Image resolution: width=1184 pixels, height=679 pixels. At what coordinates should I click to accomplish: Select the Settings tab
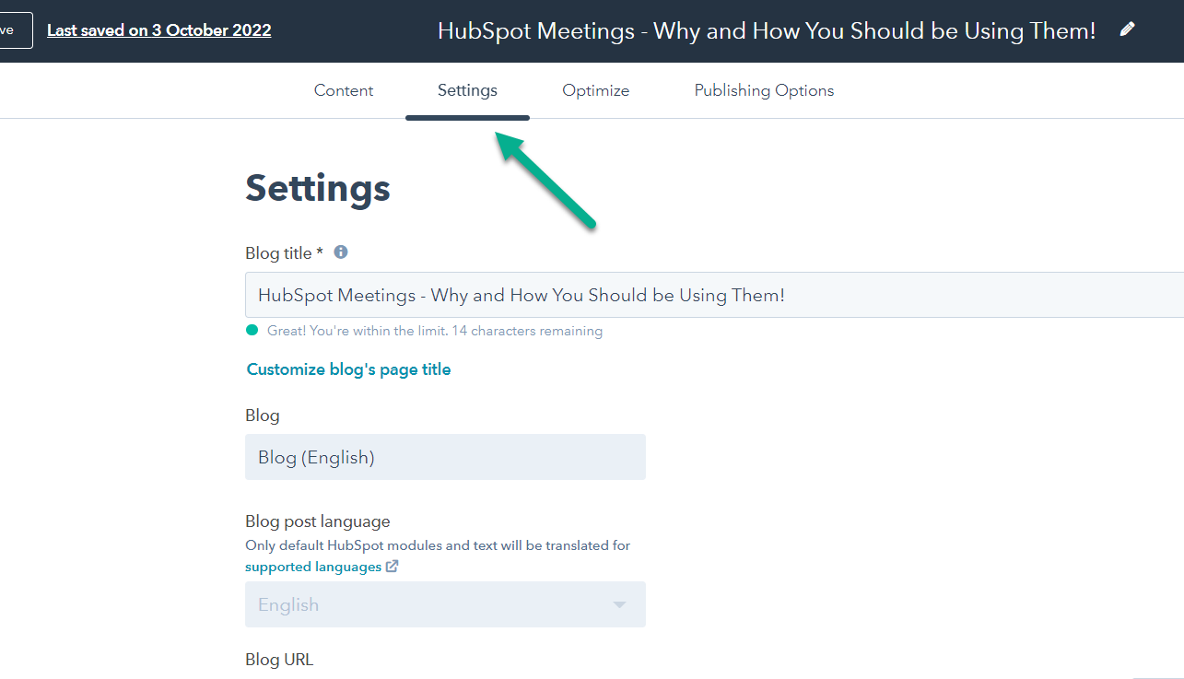tap(467, 90)
